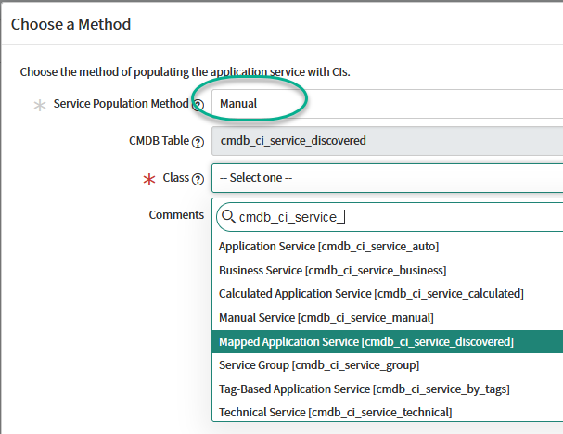
Task: Click the help icon next to Class
Action: 198,178
